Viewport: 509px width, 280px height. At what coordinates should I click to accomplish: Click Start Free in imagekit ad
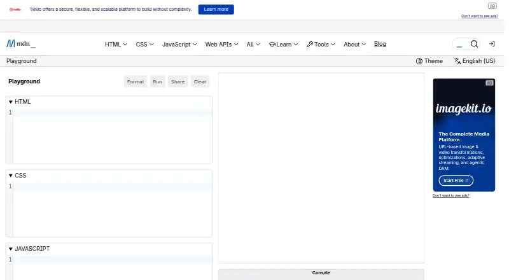click(456, 181)
